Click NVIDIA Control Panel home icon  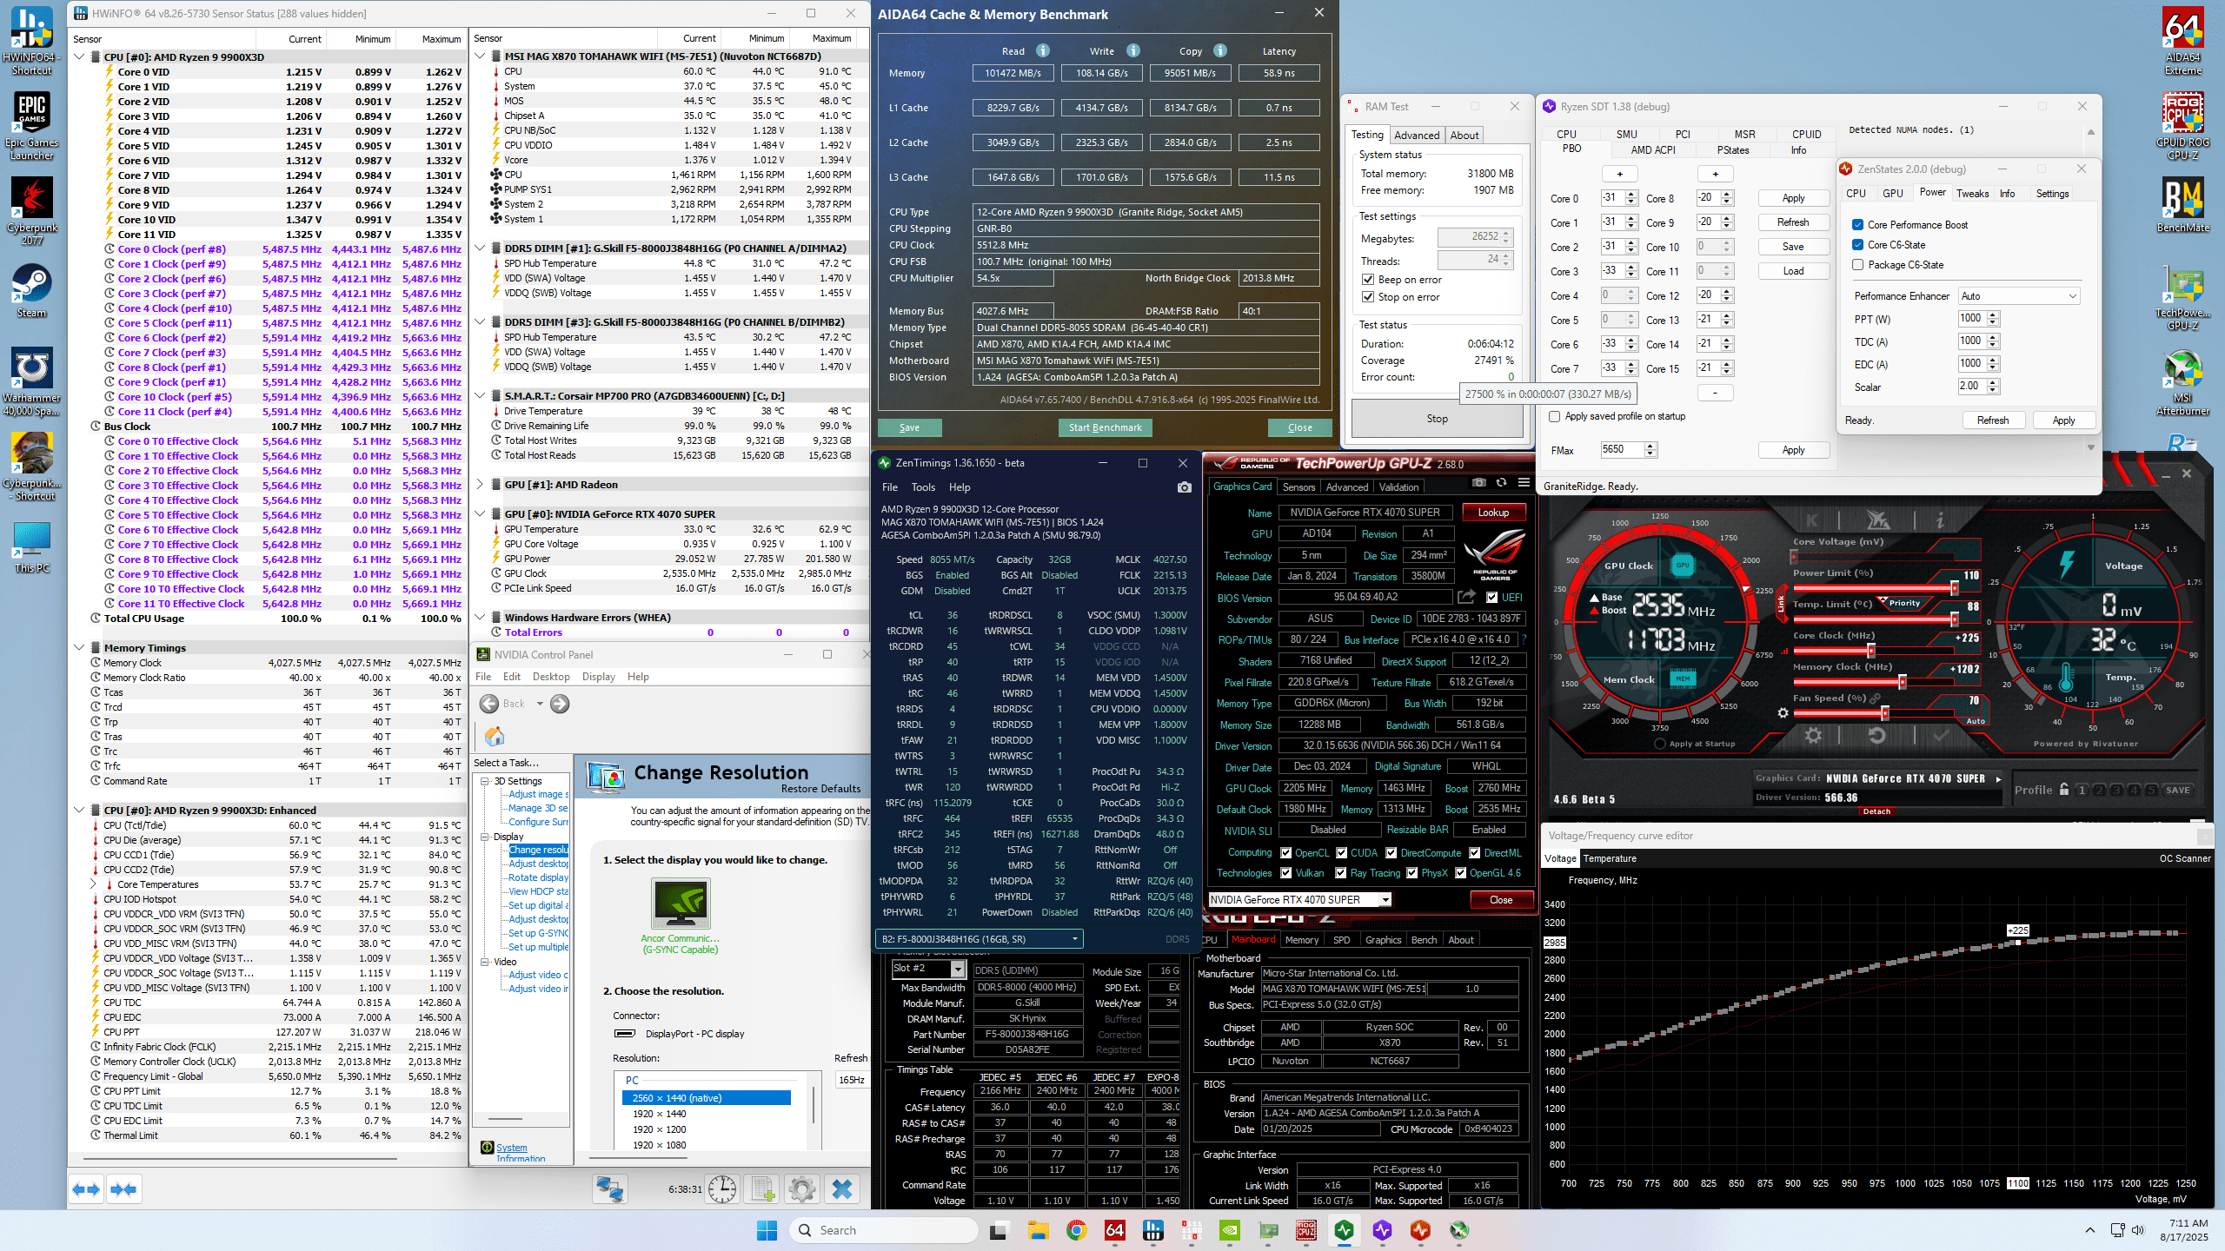pos(495,737)
